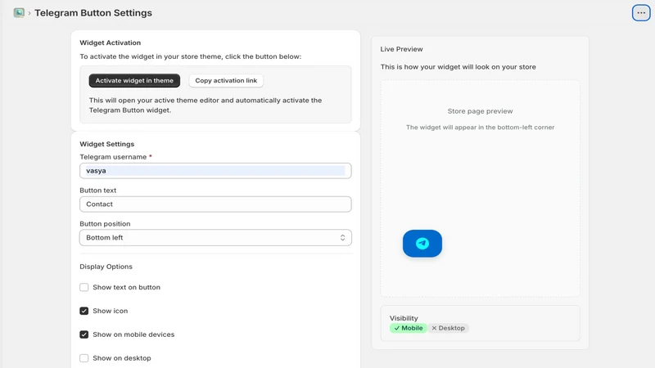Enable Show text on button checkbox
Image resolution: width=655 pixels, height=368 pixels.
[x=84, y=287]
